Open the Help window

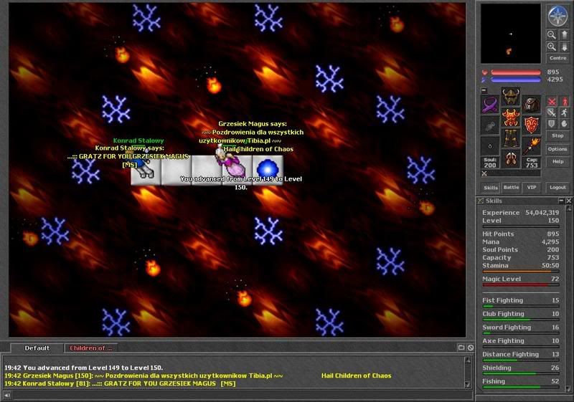pyautogui.click(x=557, y=161)
